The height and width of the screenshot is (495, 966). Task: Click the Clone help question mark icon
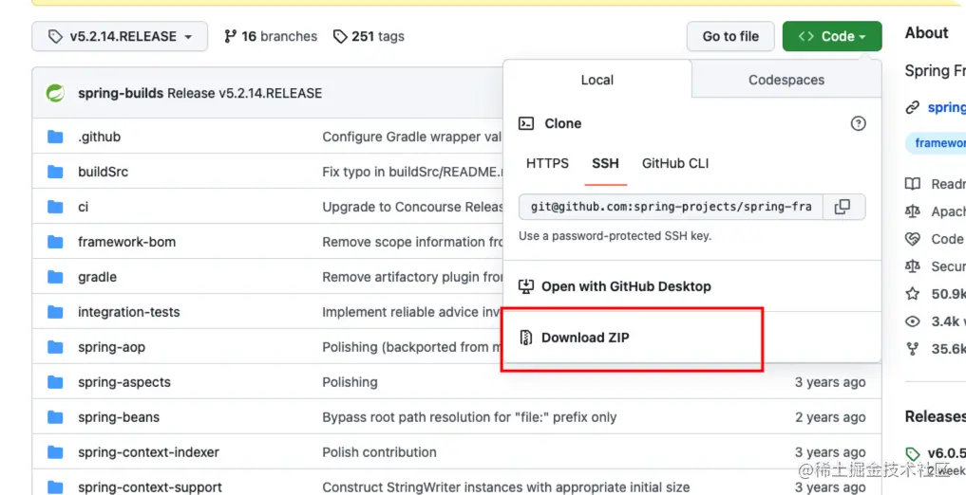(858, 123)
